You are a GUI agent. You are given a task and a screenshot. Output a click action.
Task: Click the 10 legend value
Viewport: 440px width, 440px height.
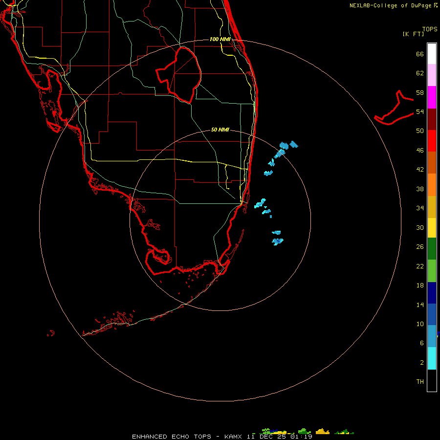[420, 324]
